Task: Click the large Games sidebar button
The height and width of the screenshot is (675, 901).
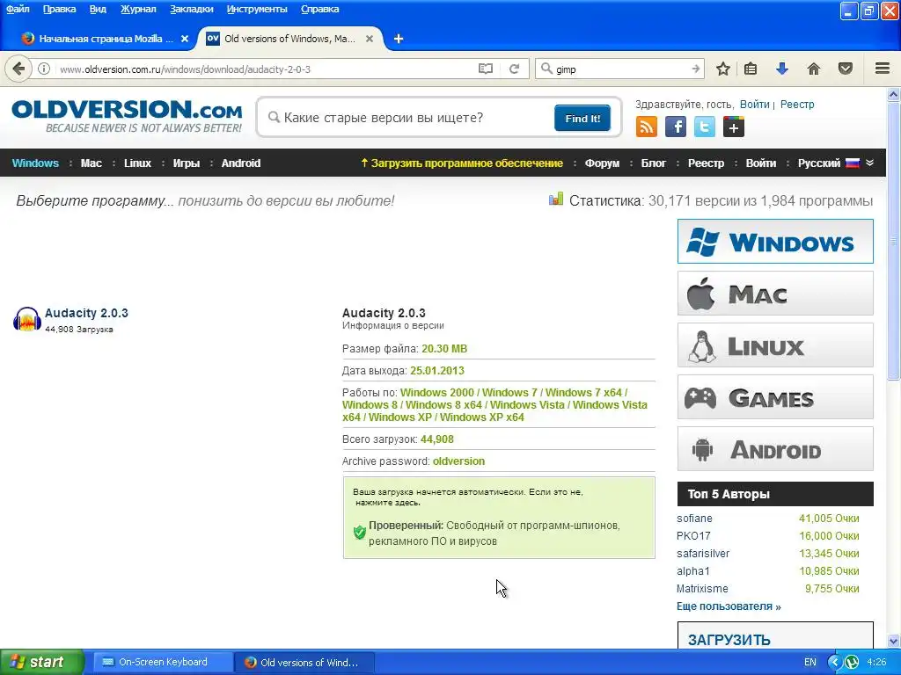Action: (x=775, y=396)
